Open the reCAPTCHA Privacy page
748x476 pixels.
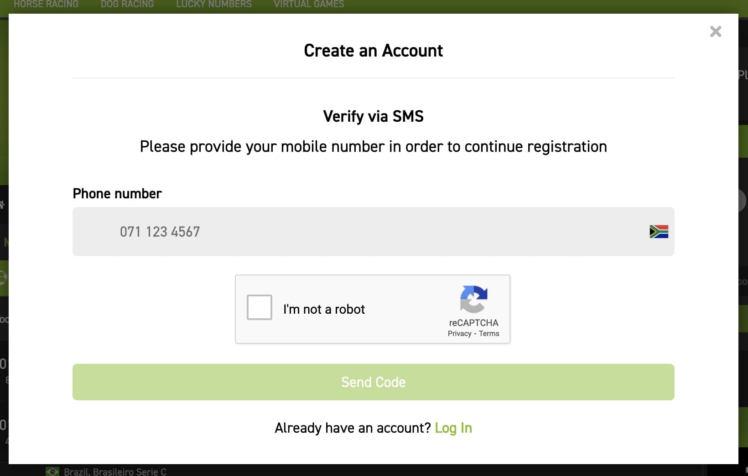458,333
